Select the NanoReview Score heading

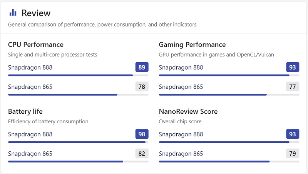point(188,111)
